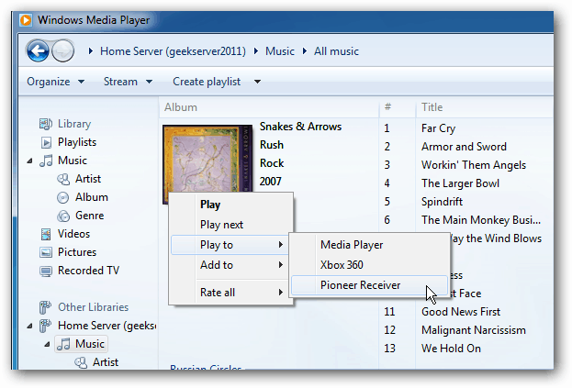Screen dimensions: 572x388
Task: Choose Play next in the context menu
Action: [231, 225]
